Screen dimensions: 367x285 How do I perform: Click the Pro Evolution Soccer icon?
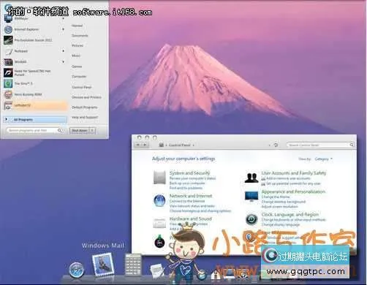(8, 40)
